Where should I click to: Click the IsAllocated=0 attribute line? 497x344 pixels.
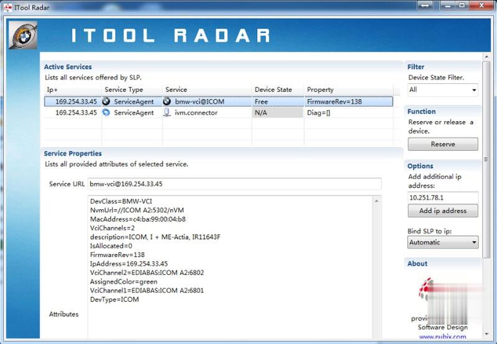(111, 245)
